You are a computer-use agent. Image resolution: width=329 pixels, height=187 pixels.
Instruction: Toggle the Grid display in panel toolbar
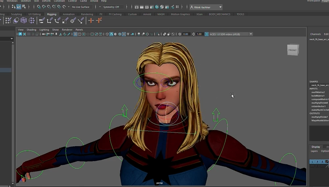pos(75,34)
